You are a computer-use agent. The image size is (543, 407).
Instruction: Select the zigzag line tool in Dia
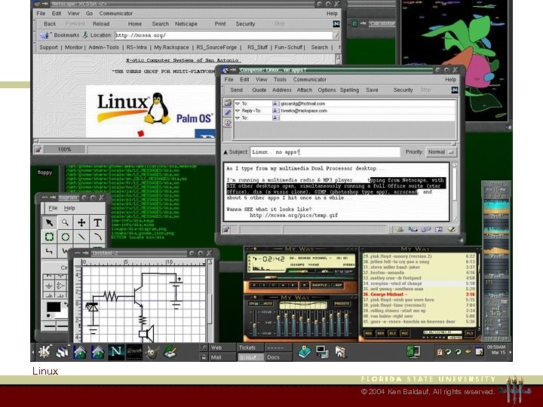[49, 251]
